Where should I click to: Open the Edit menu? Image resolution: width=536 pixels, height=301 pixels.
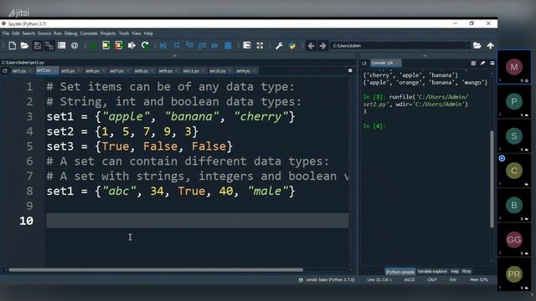16,33
